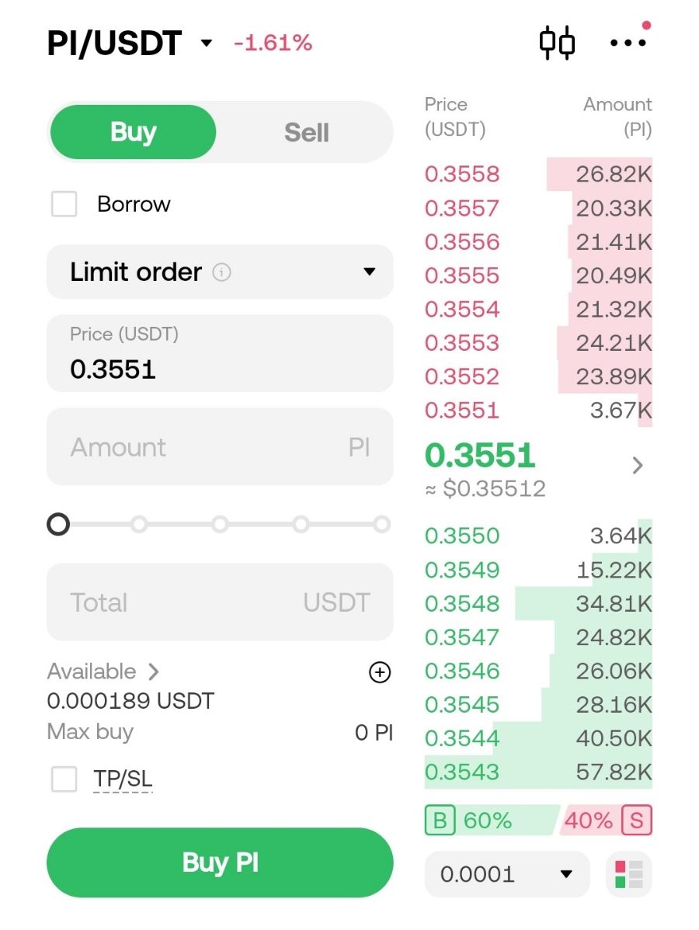
Task: Open details arrow next to last price 0.3551
Action: pyautogui.click(x=638, y=465)
